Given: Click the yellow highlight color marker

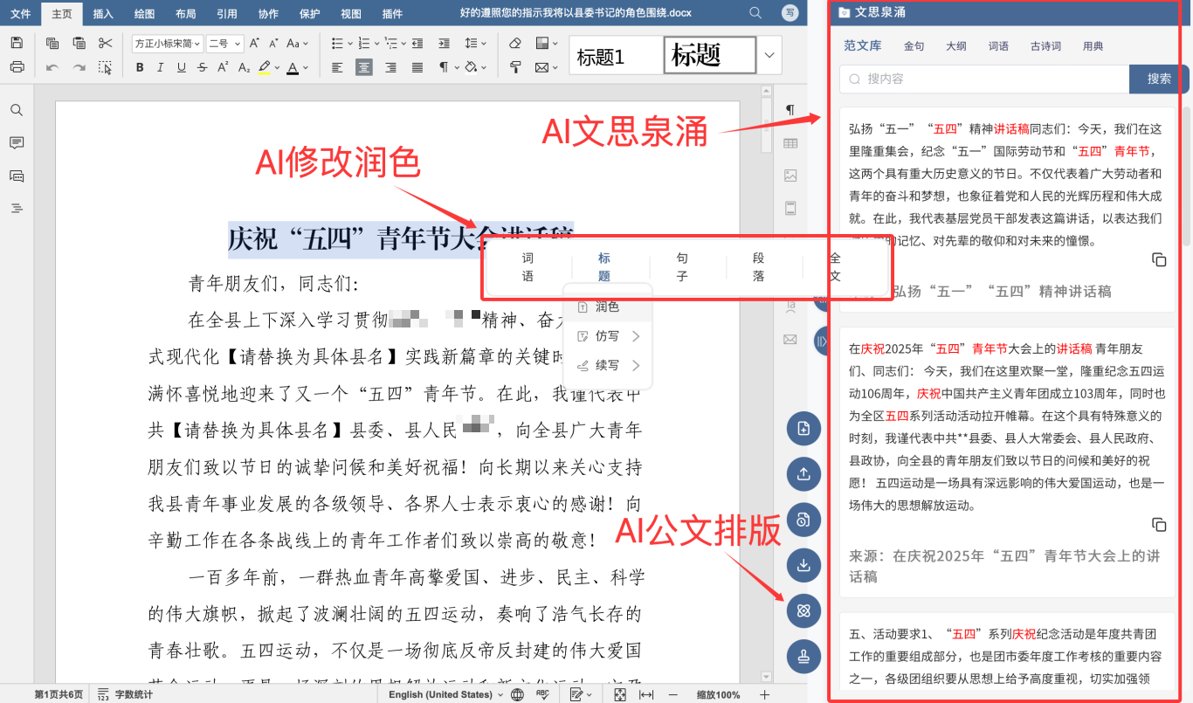Looking at the screenshot, I should point(265,67).
